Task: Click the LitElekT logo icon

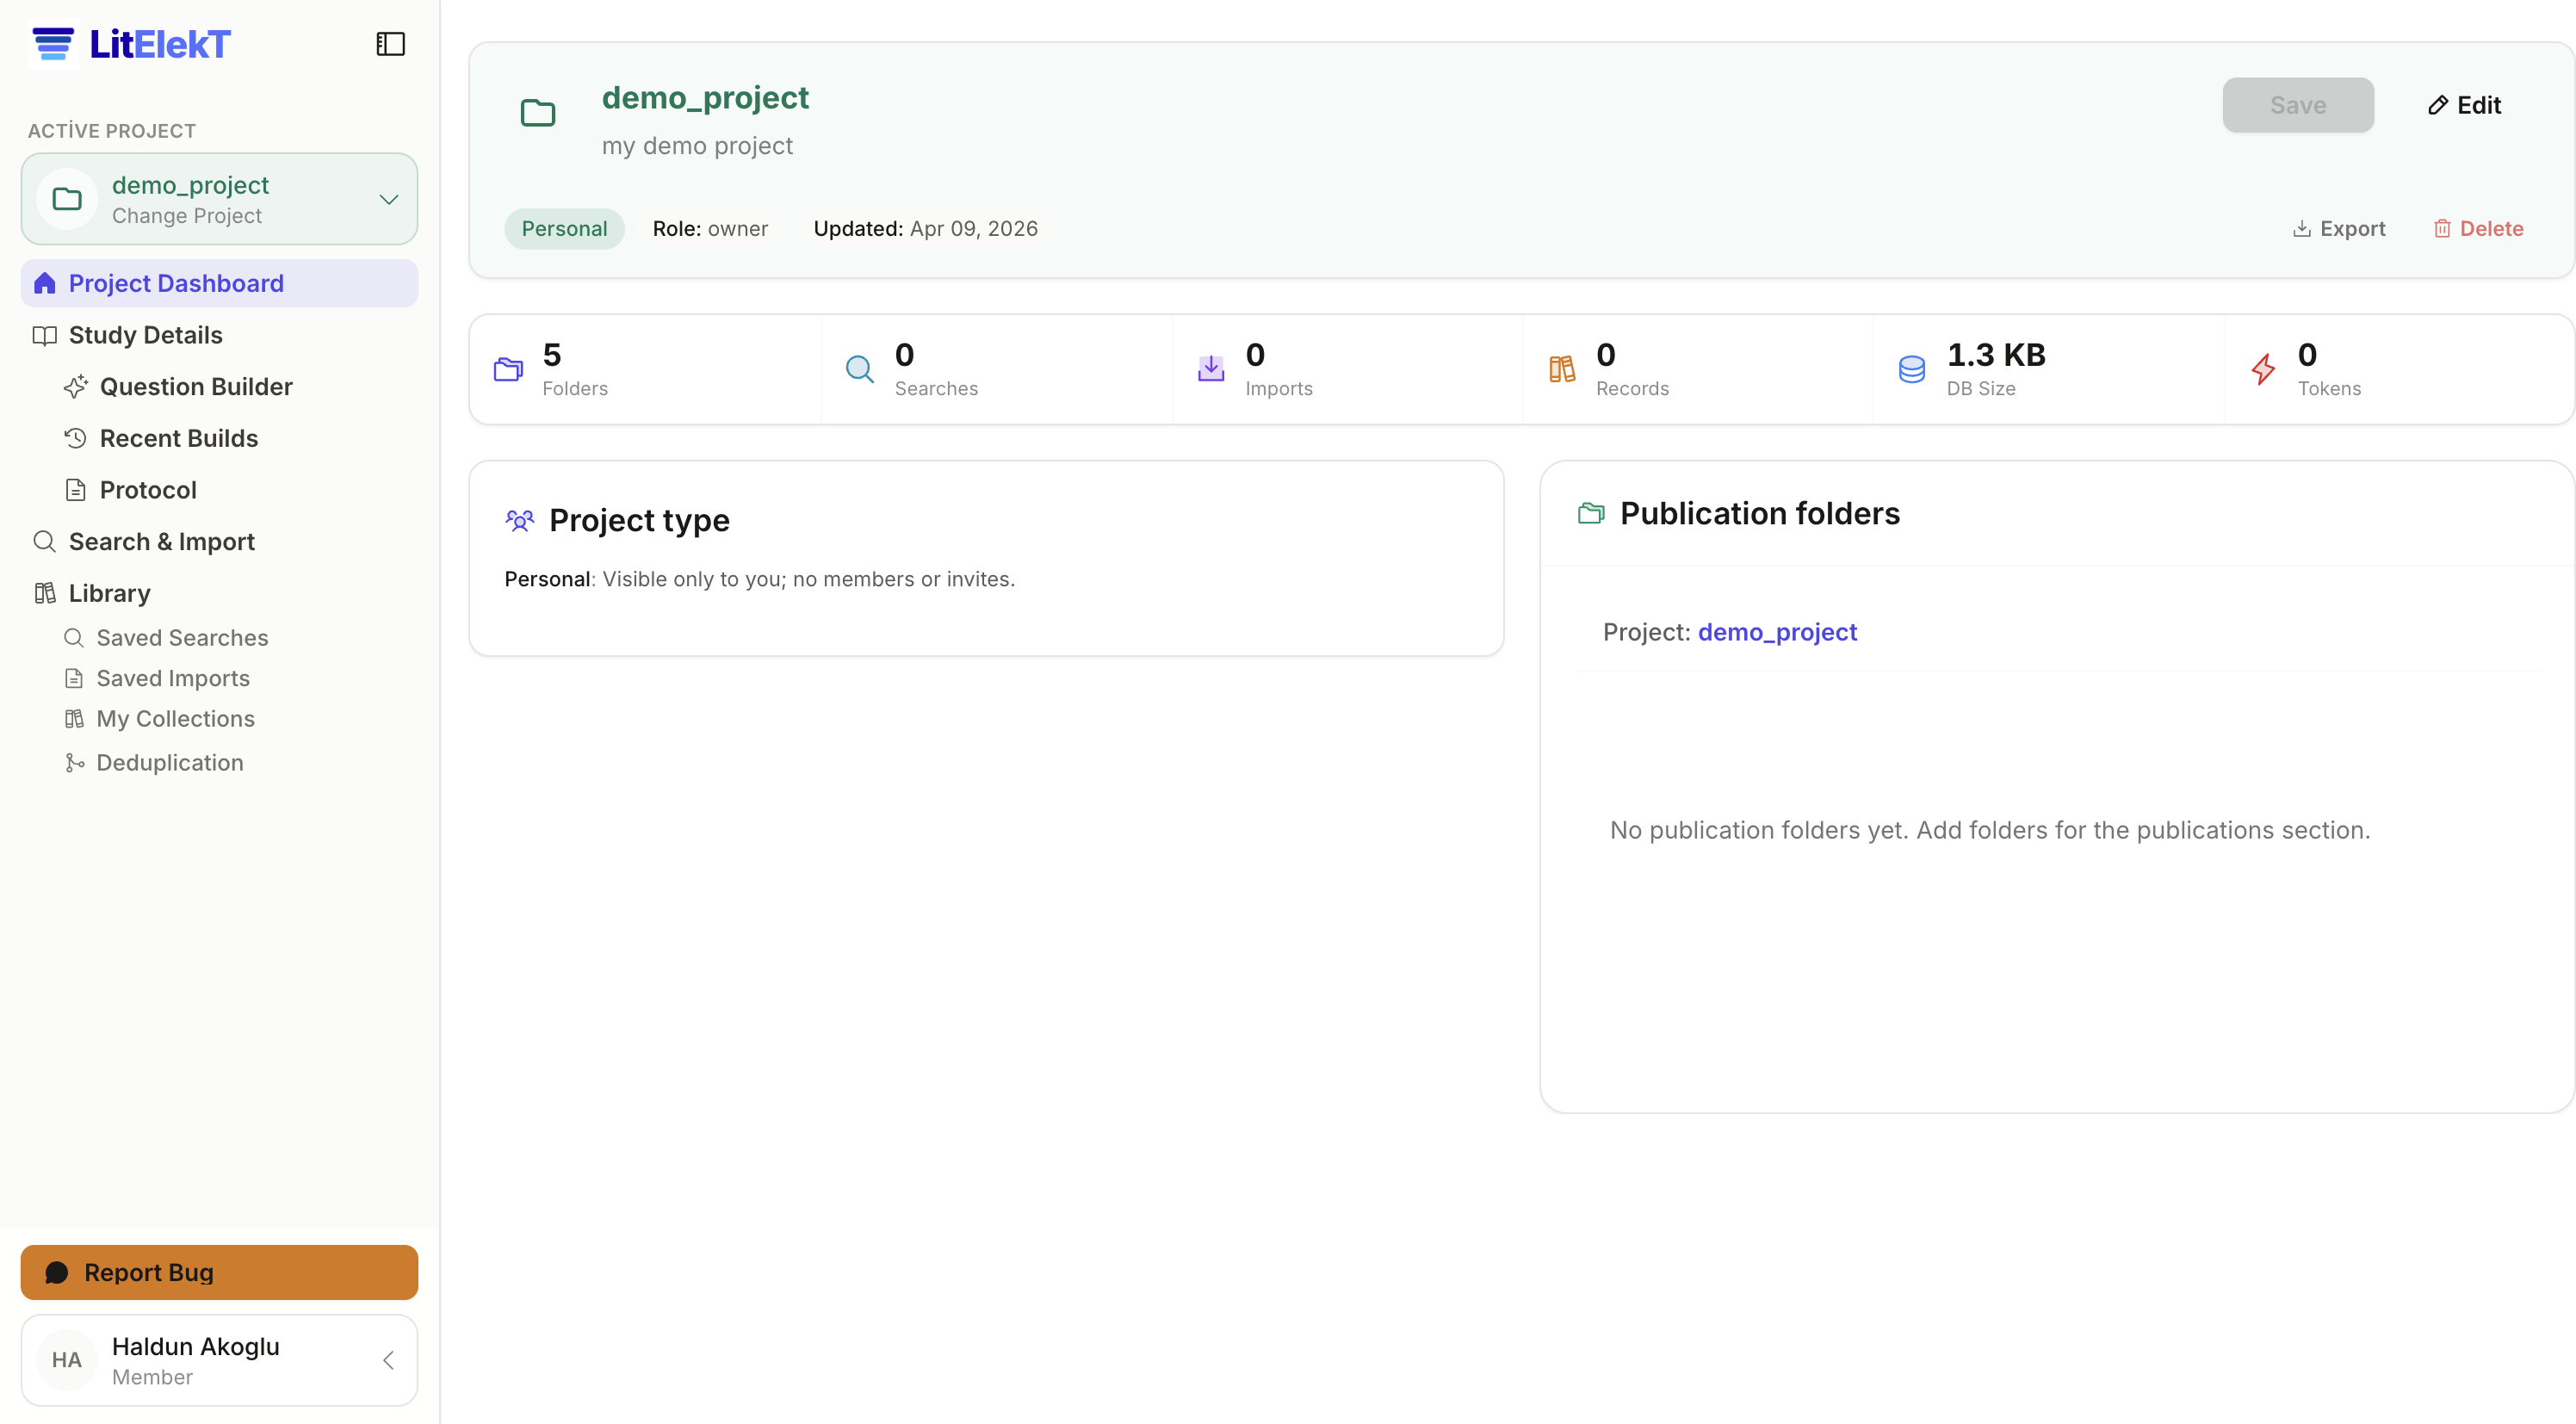Action: 53,44
